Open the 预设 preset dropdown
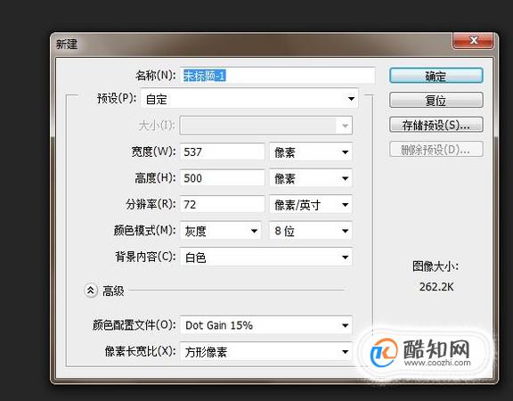 click(249, 99)
